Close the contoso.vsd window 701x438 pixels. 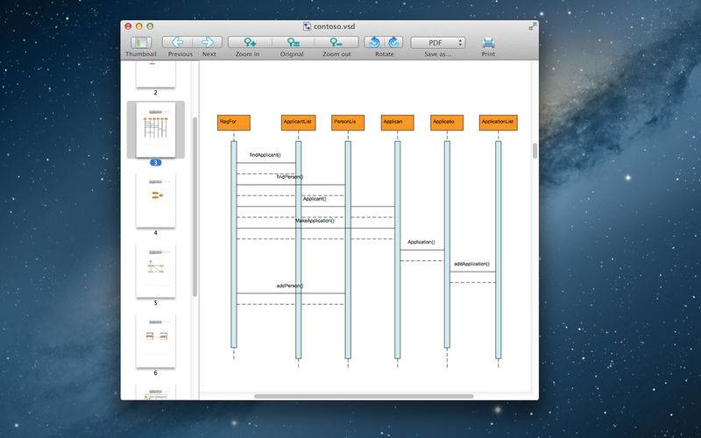click(x=128, y=26)
